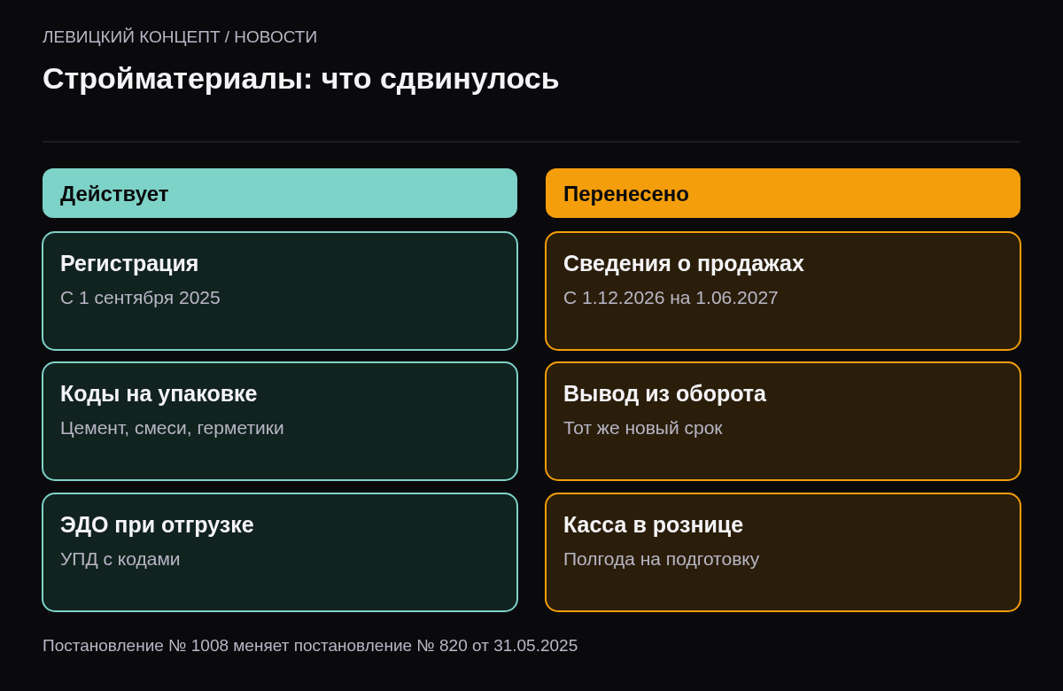Open the 'Вывод из оборота' card
Image resolution: width=1063 pixels, height=691 pixels.
[x=783, y=422]
